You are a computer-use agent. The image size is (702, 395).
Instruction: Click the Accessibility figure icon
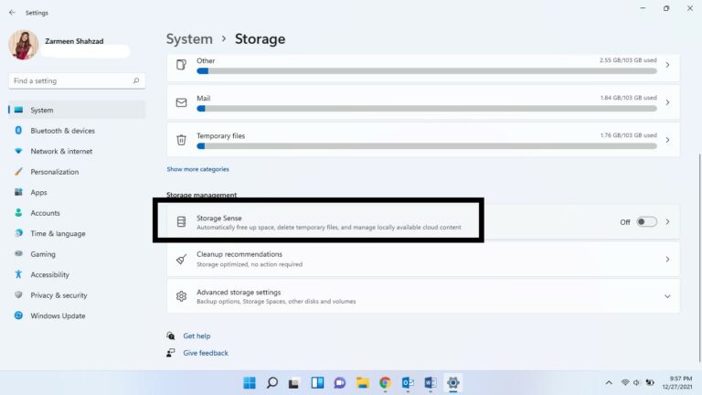[x=18, y=274]
